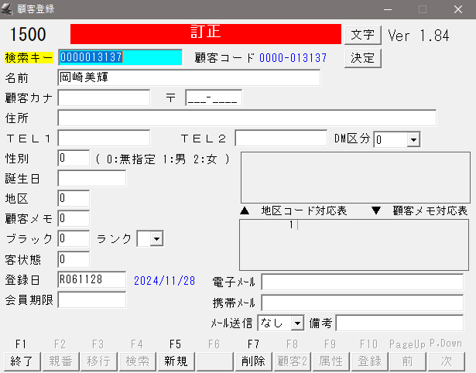Click the 決定 button
Viewport: 476px width, 373px height.
(x=362, y=57)
